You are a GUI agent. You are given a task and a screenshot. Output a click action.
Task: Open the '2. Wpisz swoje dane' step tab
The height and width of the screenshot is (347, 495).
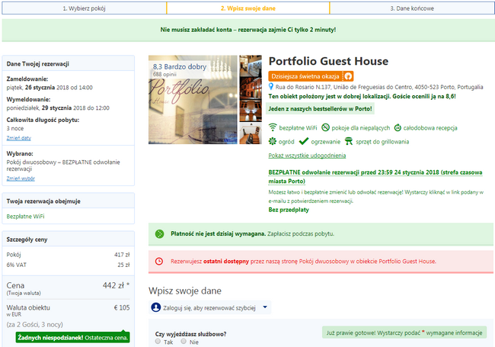248,8
